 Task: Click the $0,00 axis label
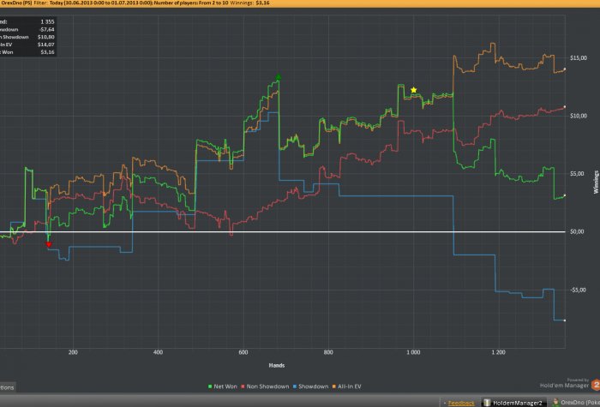point(577,231)
